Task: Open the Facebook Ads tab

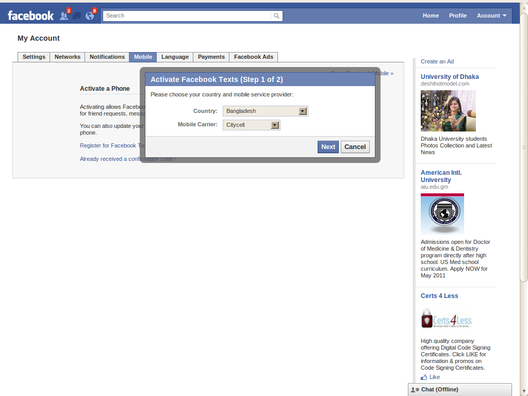Action: [x=253, y=57]
